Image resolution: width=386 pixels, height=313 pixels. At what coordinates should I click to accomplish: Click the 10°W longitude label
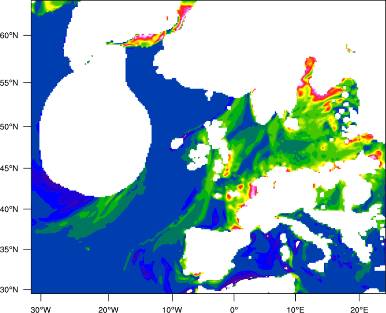point(172,310)
